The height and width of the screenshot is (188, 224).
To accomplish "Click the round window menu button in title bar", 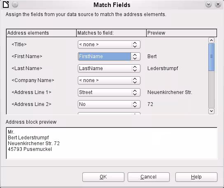I will [15, 5].
